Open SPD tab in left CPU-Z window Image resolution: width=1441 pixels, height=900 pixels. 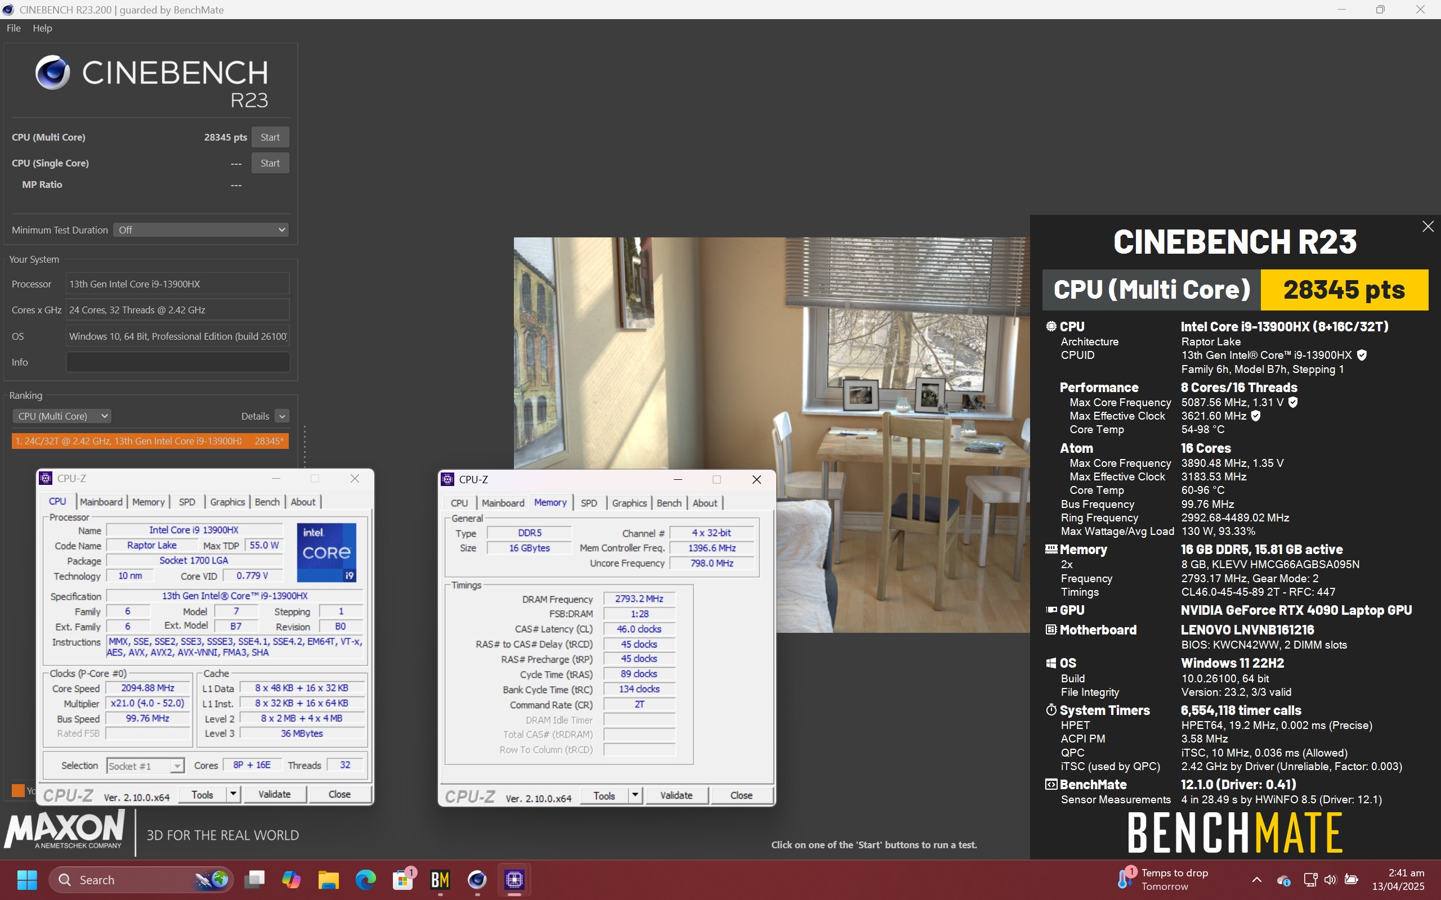click(187, 502)
